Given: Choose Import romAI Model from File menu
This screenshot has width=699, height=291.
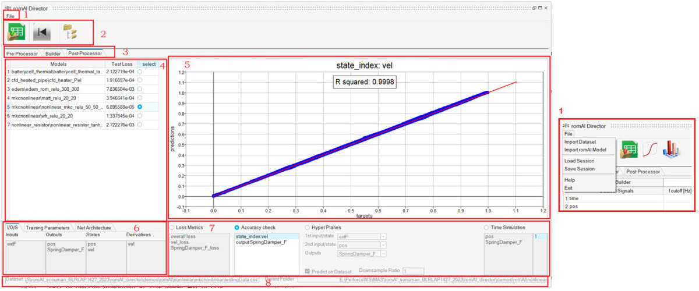Looking at the screenshot, I should click(x=585, y=150).
